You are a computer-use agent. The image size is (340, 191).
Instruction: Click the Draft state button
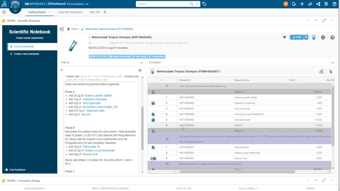pyautogui.click(x=297, y=37)
